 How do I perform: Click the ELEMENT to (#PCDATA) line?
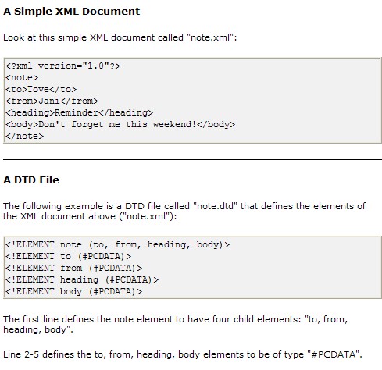(68, 256)
